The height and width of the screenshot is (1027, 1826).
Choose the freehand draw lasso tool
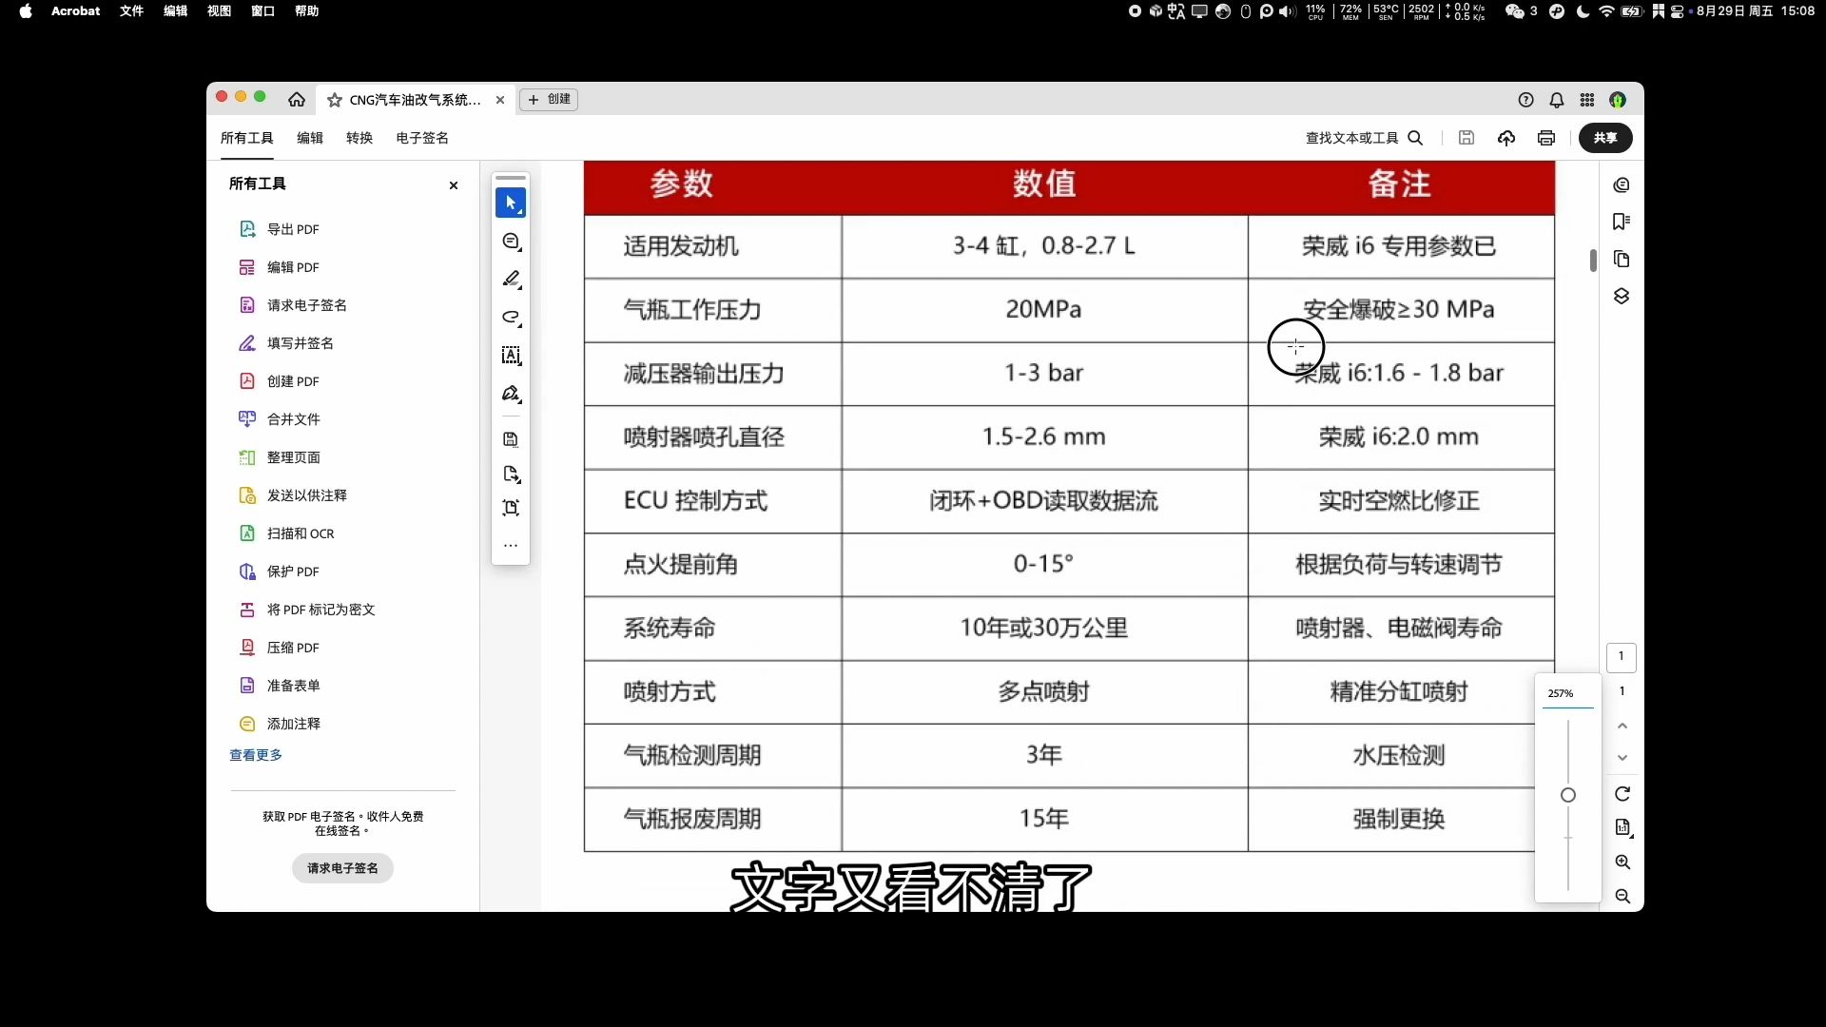(x=511, y=318)
